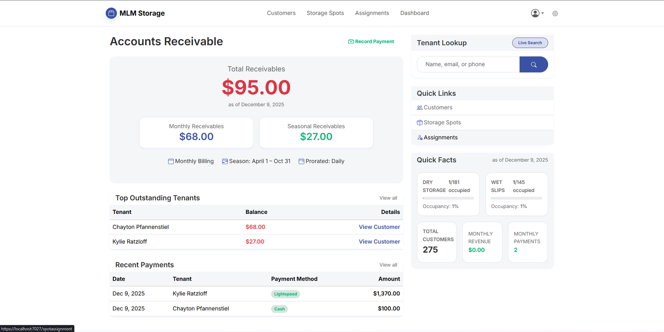Click the Dry Storage occupancy progress bar
The height and width of the screenshot is (332, 664).
pos(448,199)
